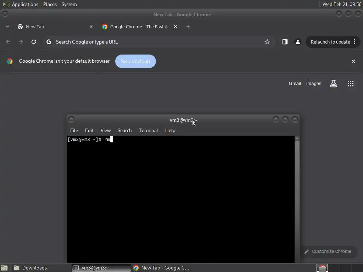363x272 pixels.
Task: Switch to the New Tab tab
Action: tap(55, 27)
